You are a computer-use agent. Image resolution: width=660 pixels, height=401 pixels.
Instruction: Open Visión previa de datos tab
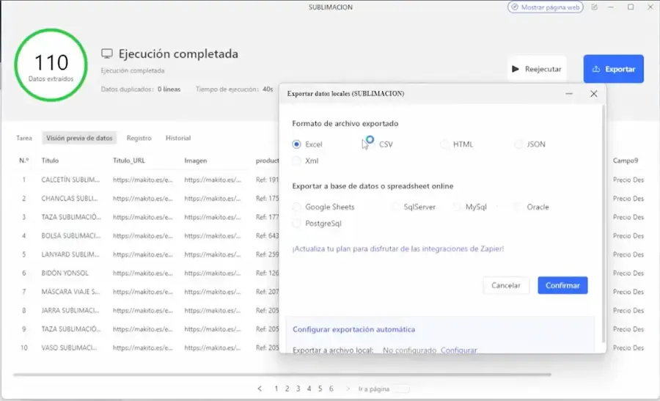click(x=79, y=138)
